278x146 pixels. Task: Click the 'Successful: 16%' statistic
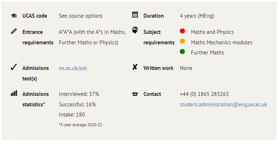pos(77,105)
